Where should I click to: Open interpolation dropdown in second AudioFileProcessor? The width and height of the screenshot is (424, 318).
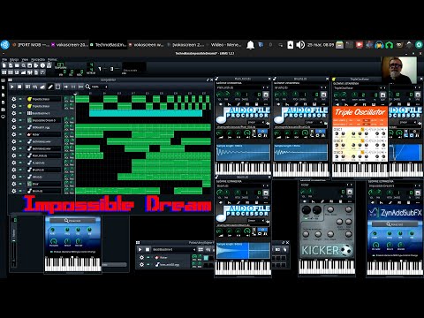[x=314, y=123]
